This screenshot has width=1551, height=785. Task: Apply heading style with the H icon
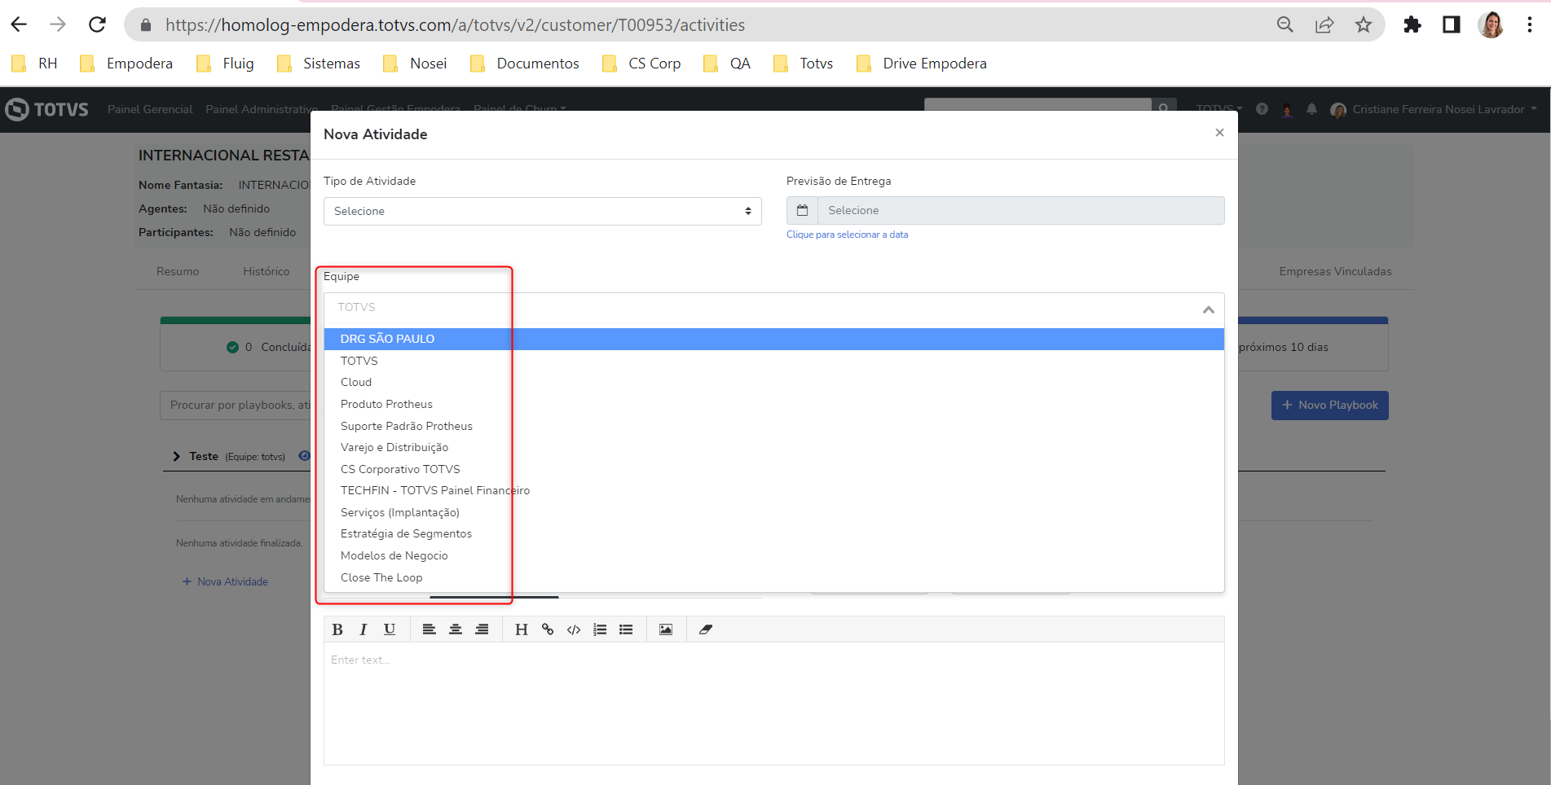coord(522,629)
